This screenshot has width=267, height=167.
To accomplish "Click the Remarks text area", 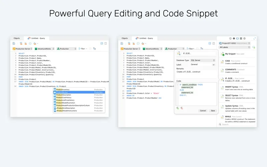I will [x=196, y=74].
